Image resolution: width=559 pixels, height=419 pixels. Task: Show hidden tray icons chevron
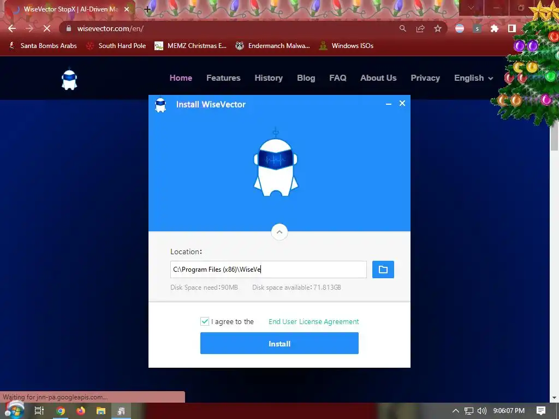click(456, 411)
